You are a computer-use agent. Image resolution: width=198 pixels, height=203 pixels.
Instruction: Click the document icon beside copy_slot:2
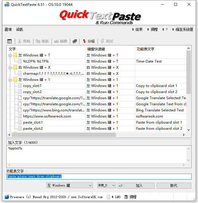tap(20, 92)
